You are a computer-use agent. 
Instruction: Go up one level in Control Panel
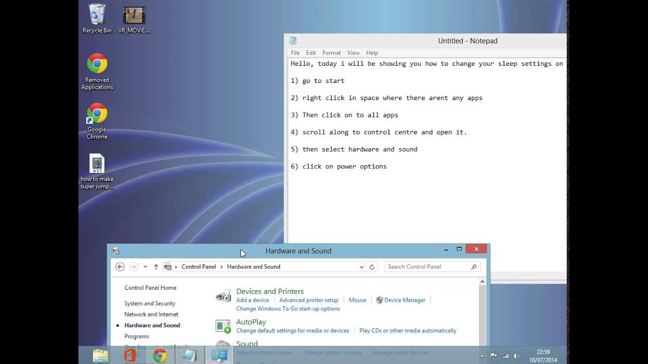tap(156, 266)
